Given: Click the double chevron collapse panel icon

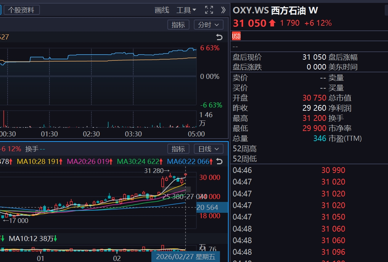Looking at the screenshot, I should pyautogui.click(x=223, y=10).
